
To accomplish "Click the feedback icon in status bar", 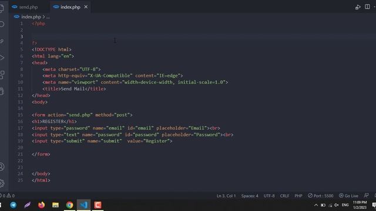I will pos(366,195).
